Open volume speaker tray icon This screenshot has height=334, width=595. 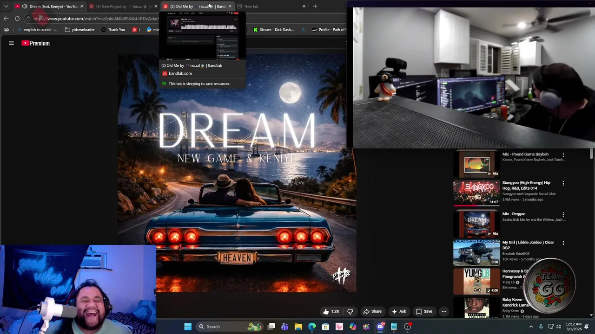point(558,327)
